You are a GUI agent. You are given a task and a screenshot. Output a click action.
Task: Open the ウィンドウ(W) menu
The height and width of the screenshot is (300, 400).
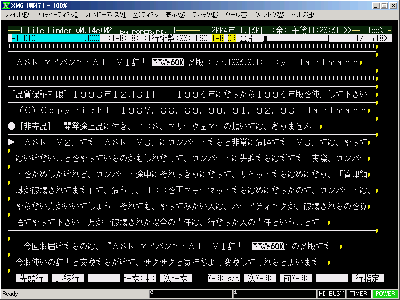point(269,15)
